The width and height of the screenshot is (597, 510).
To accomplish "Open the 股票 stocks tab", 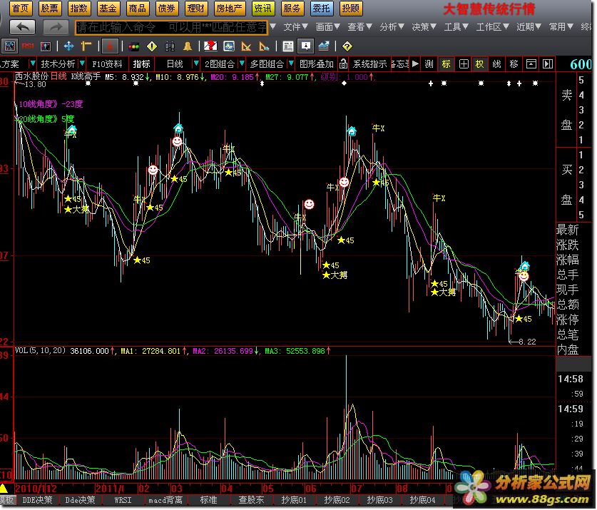I will 49,8.
